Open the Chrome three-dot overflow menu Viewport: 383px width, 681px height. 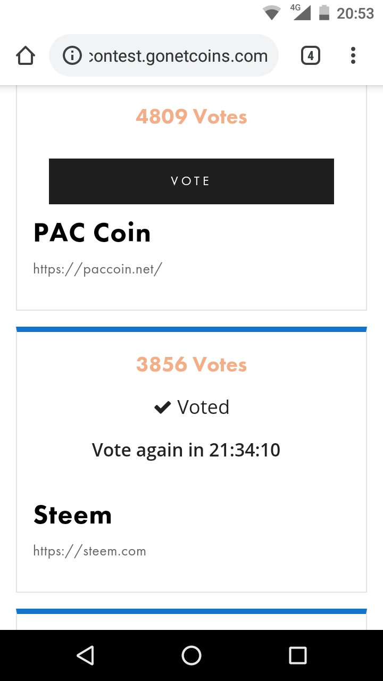pyautogui.click(x=353, y=55)
